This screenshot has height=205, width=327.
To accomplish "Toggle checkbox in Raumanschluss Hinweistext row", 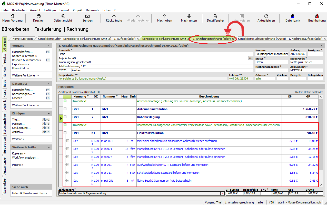I will pos(65,125).
